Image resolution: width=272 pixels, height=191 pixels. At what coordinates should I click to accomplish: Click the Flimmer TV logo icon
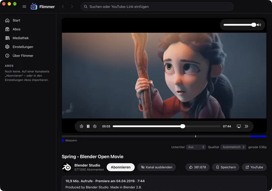[x=34, y=6]
